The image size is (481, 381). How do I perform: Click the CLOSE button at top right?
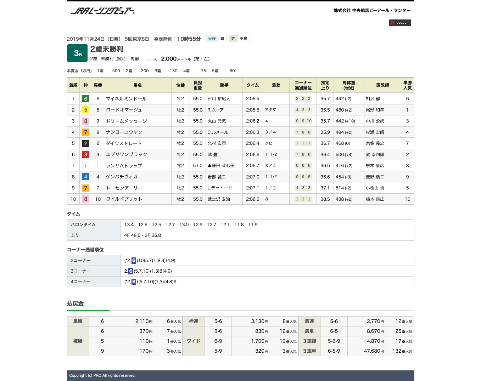click(400, 23)
